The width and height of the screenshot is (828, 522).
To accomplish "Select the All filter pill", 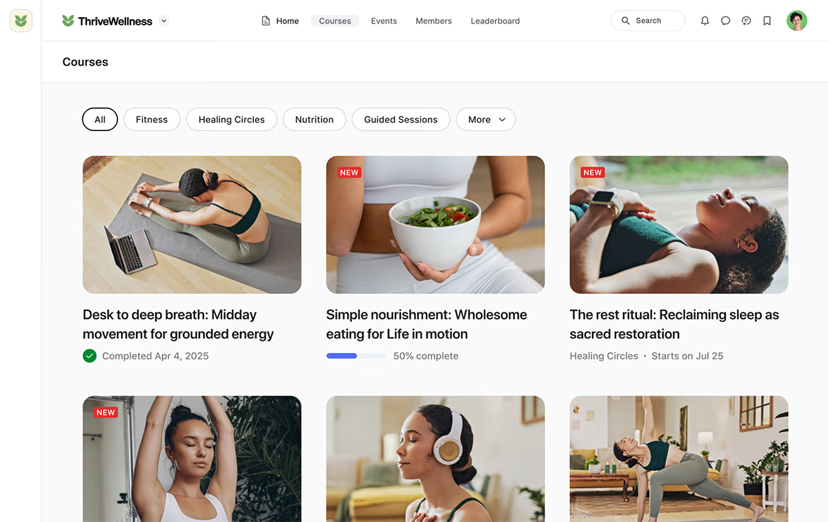I will [100, 119].
